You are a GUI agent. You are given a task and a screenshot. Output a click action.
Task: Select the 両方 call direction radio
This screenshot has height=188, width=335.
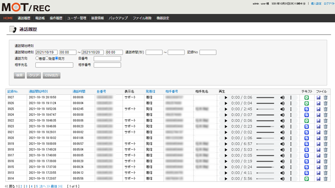point(57,58)
